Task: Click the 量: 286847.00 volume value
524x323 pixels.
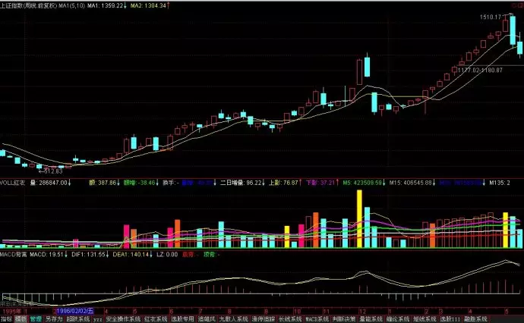Action: (49, 183)
